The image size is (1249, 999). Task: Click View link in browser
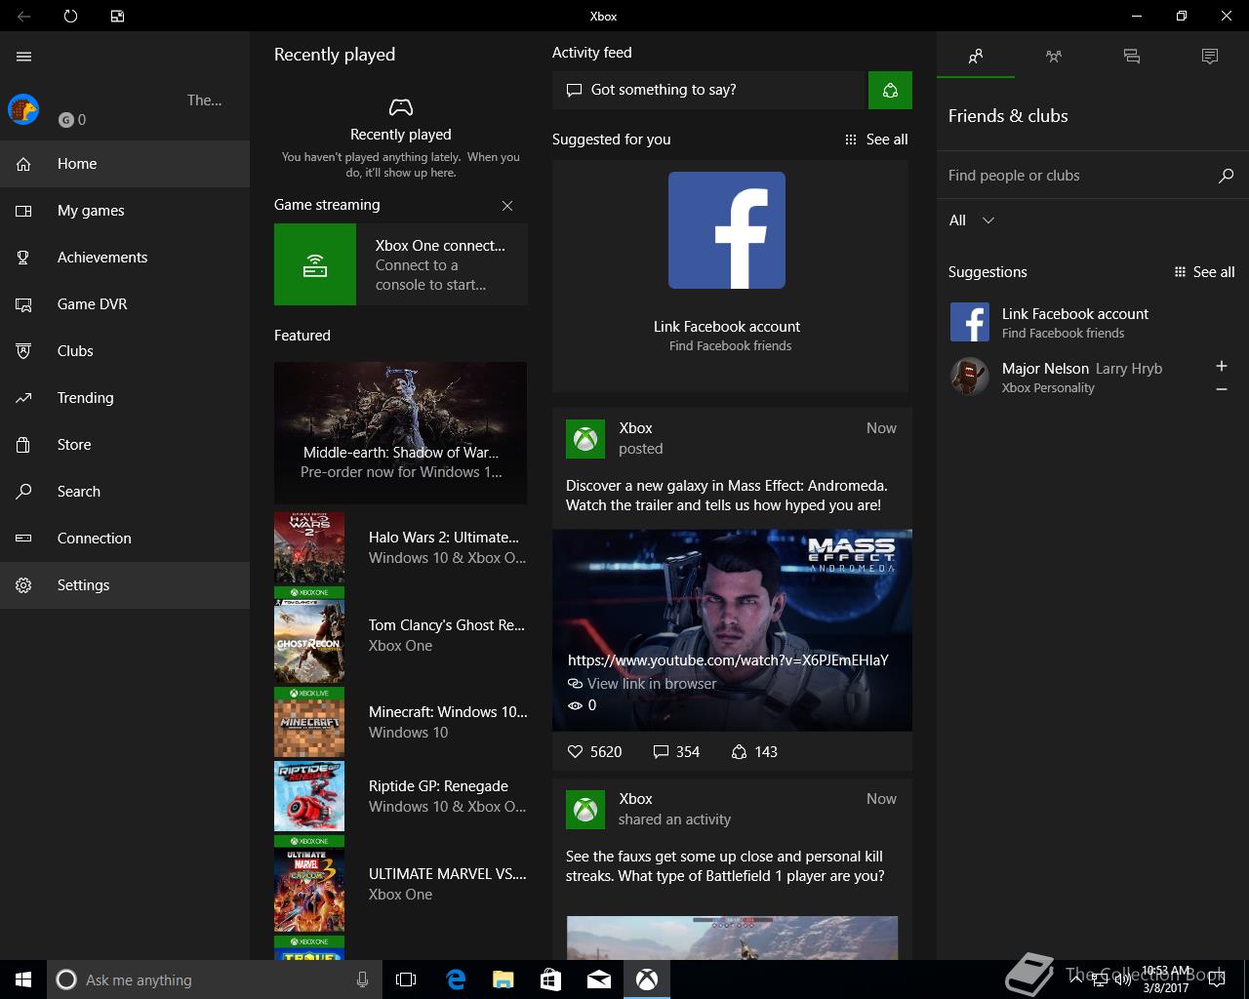[x=642, y=684]
